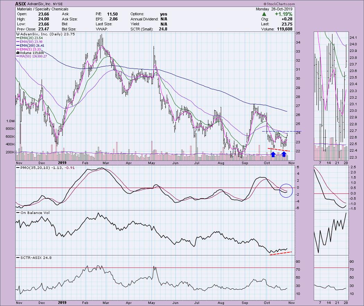Click the On Balance Vol panel label
This screenshot has width=364, height=306.
click(35, 213)
